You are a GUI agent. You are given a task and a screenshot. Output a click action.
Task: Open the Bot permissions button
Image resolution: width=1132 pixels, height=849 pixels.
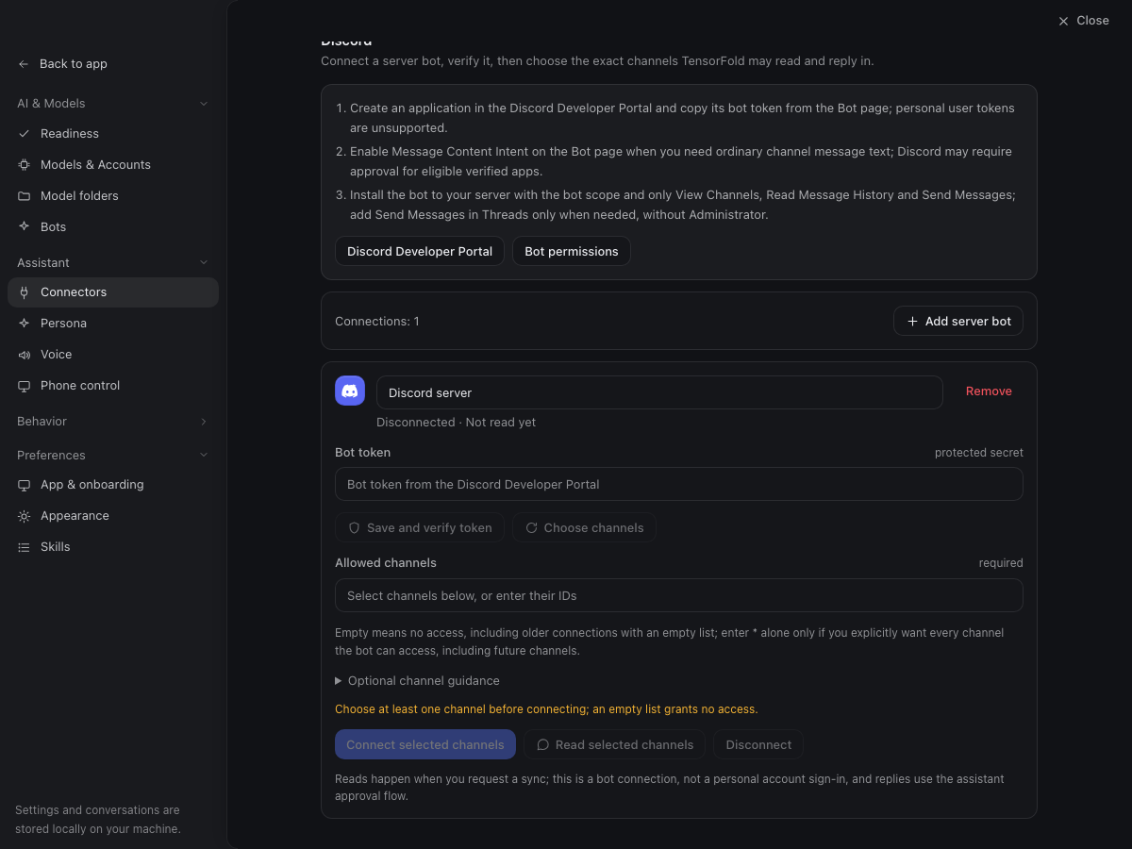[x=572, y=252]
